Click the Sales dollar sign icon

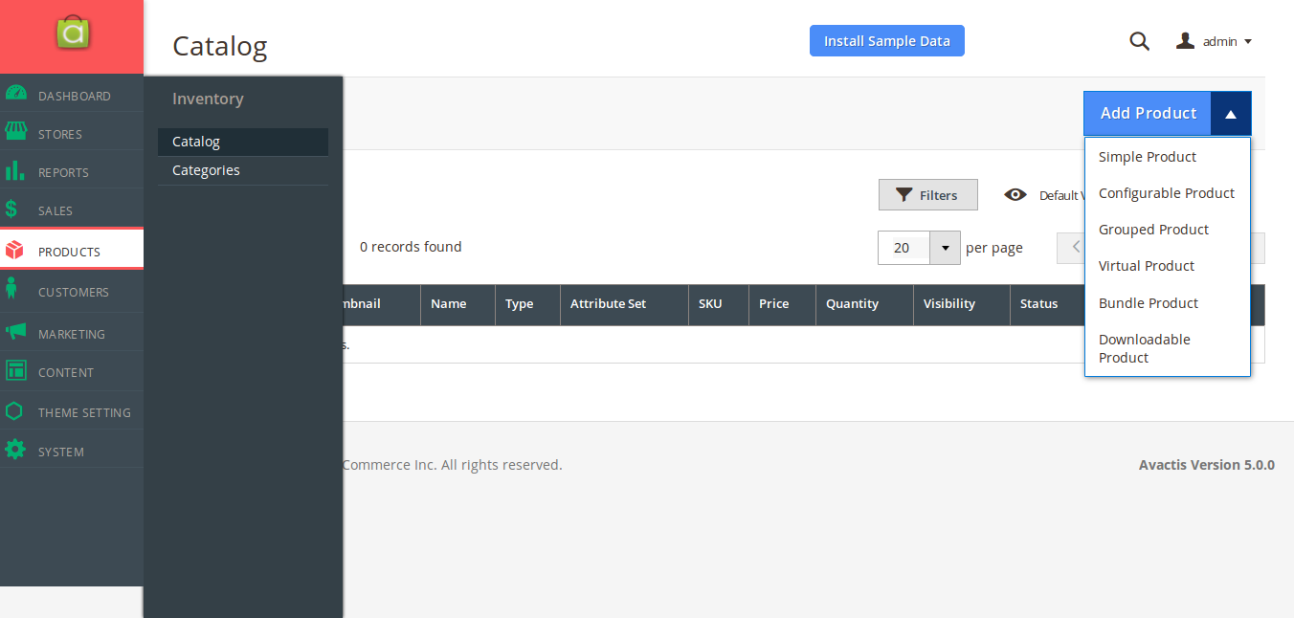11,209
